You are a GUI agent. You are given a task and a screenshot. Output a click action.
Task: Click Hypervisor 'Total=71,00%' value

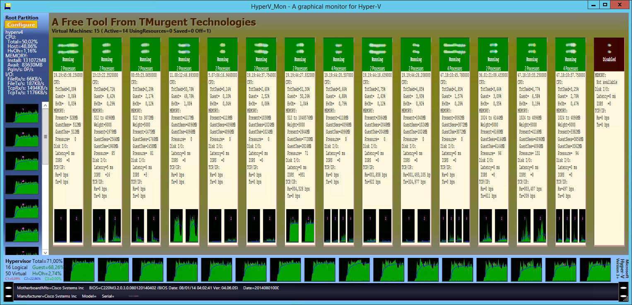point(47,261)
